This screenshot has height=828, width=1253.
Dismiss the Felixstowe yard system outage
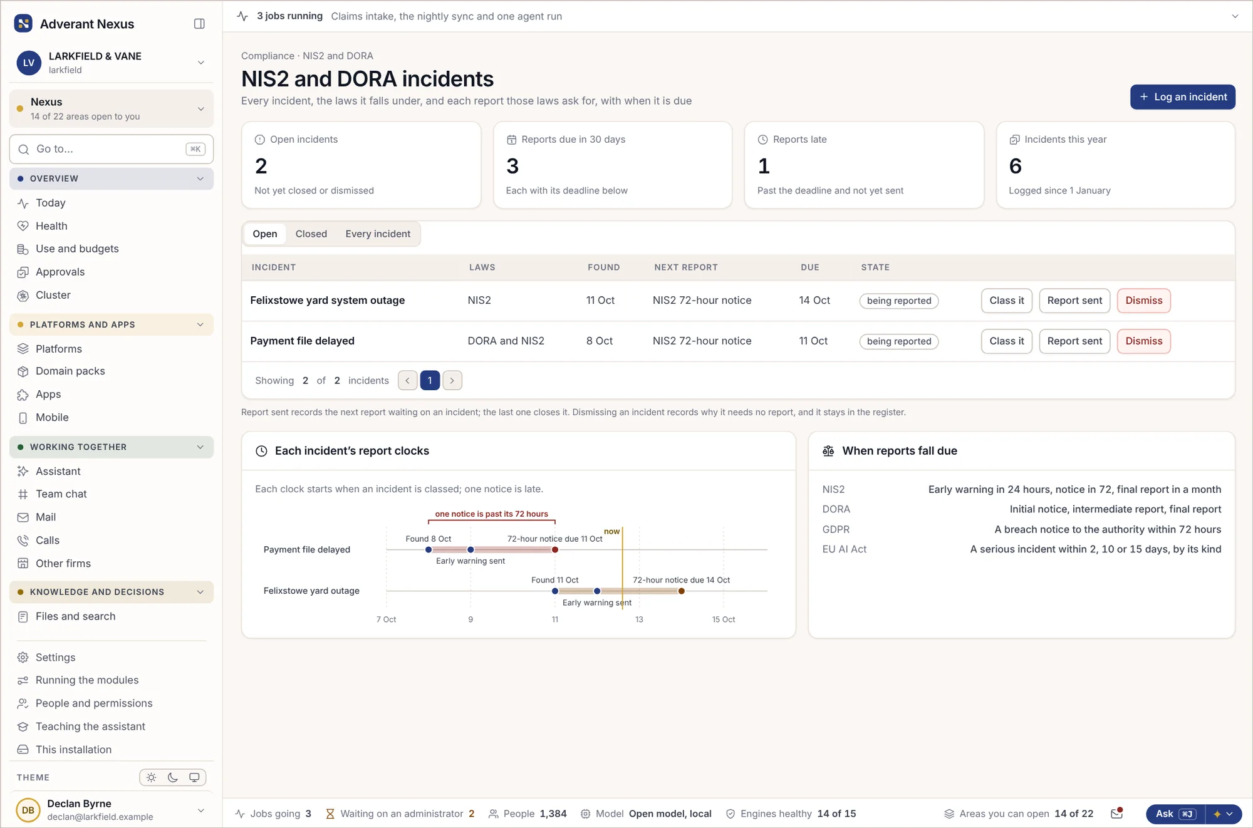coord(1144,301)
